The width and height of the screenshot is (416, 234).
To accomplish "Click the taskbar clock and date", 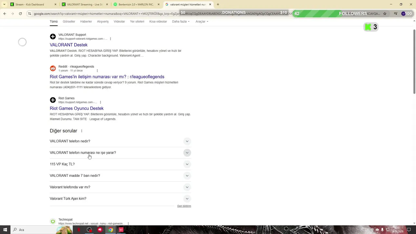I will click(398, 230).
